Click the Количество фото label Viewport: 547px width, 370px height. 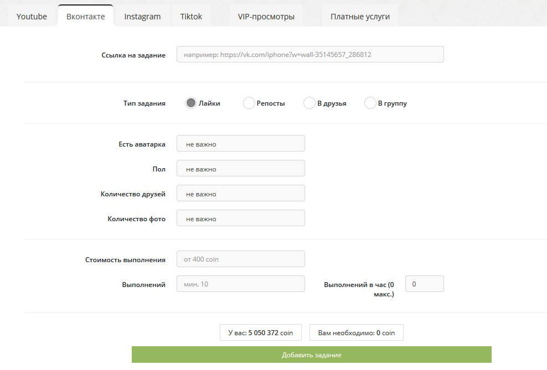[136, 219]
